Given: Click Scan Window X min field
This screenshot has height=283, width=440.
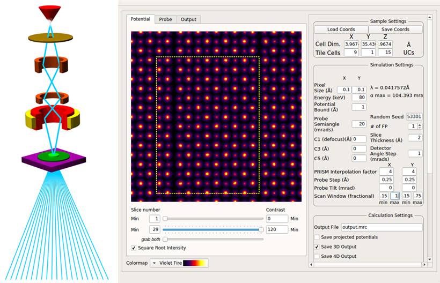Looking at the screenshot, I should coord(384,196).
